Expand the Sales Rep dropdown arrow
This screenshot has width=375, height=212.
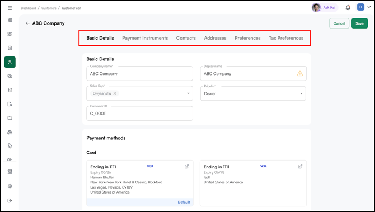pyautogui.click(x=189, y=93)
